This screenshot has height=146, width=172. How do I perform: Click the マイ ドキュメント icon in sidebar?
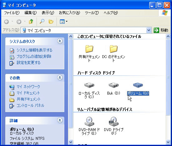tap(12, 93)
